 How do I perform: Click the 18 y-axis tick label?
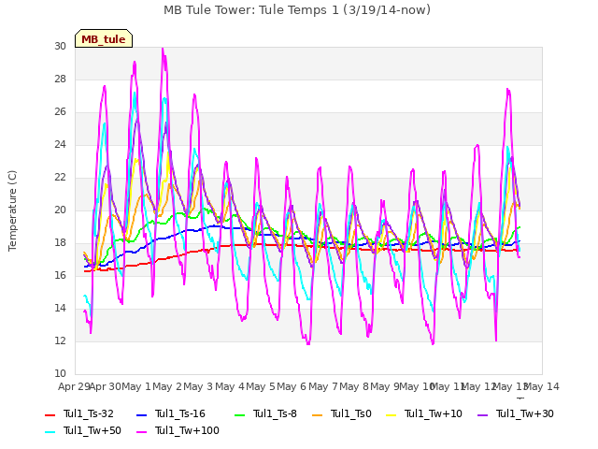60,243
